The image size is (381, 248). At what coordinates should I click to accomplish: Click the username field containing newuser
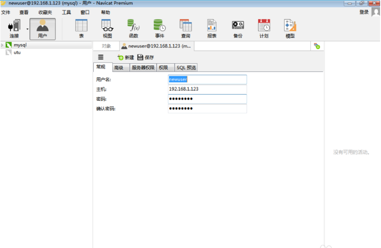207,80
